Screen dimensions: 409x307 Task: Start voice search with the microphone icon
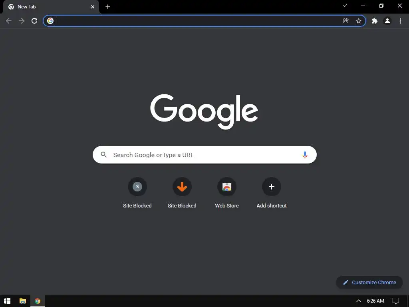click(x=305, y=155)
